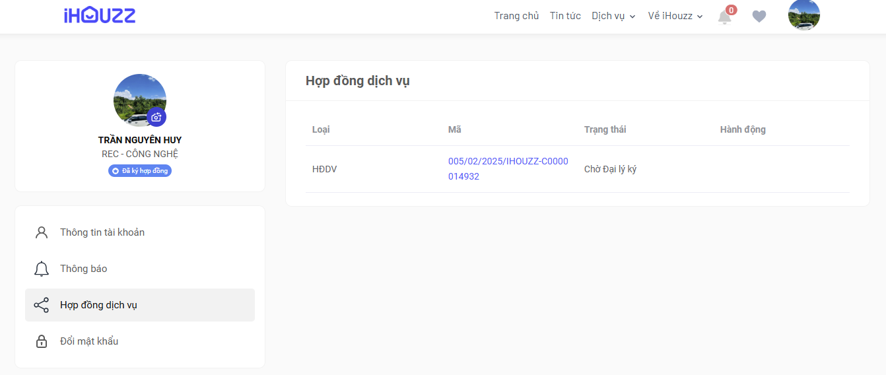
Task: Open the notification bell icon
Action: (x=725, y=17)
